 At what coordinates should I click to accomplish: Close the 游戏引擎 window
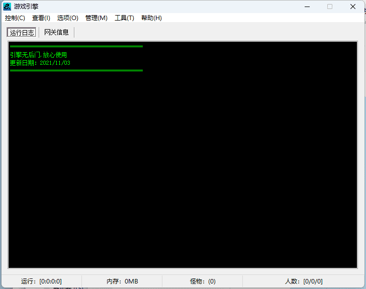pyautogui.click(x=353, y=7)
